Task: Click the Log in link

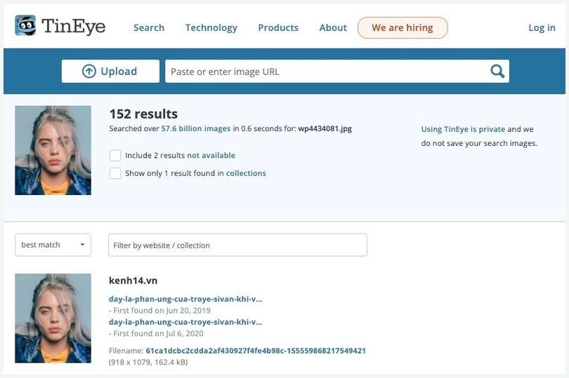Action: pyautogui.click(x=542, y=28)
